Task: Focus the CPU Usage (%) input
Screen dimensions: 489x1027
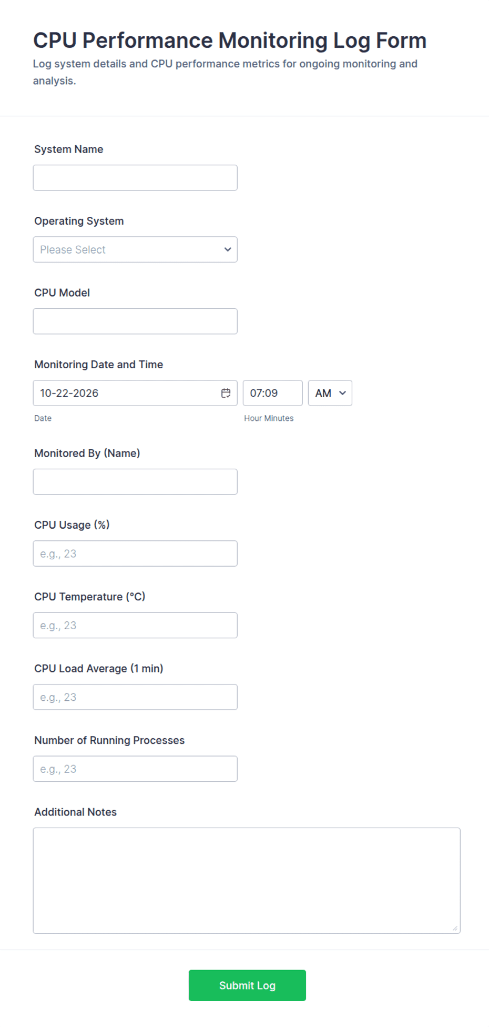Action: pyautogui.click(x=135, y=553)
